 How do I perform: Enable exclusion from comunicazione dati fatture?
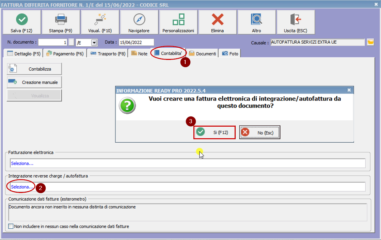click(x=11, y=227)
